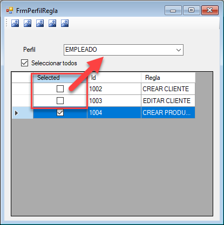This screenshot has width=224, height=225.
Task: Click the first toolbar image icon
Action: 15,23
